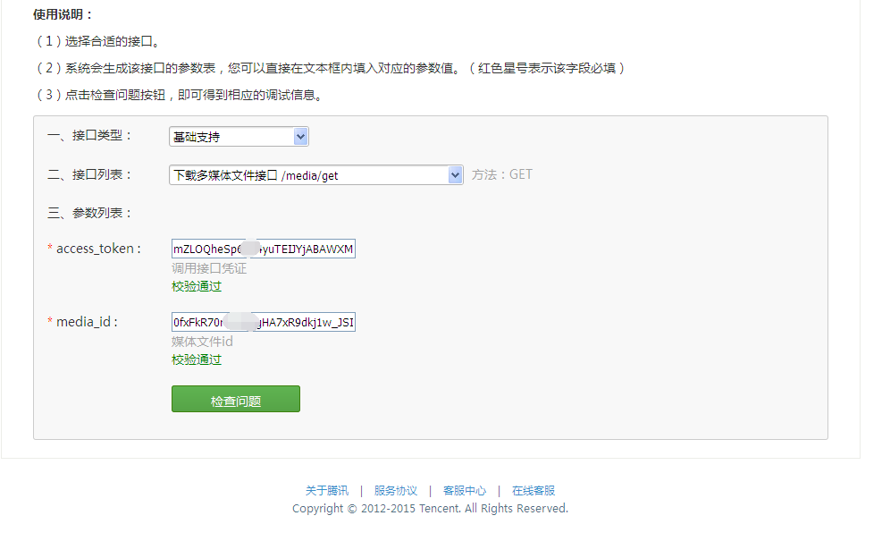Open the 客服中心 footer link

[x=465, y=490]
